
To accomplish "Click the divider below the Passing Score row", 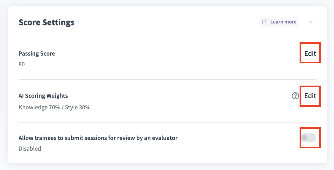I will 167,79.
